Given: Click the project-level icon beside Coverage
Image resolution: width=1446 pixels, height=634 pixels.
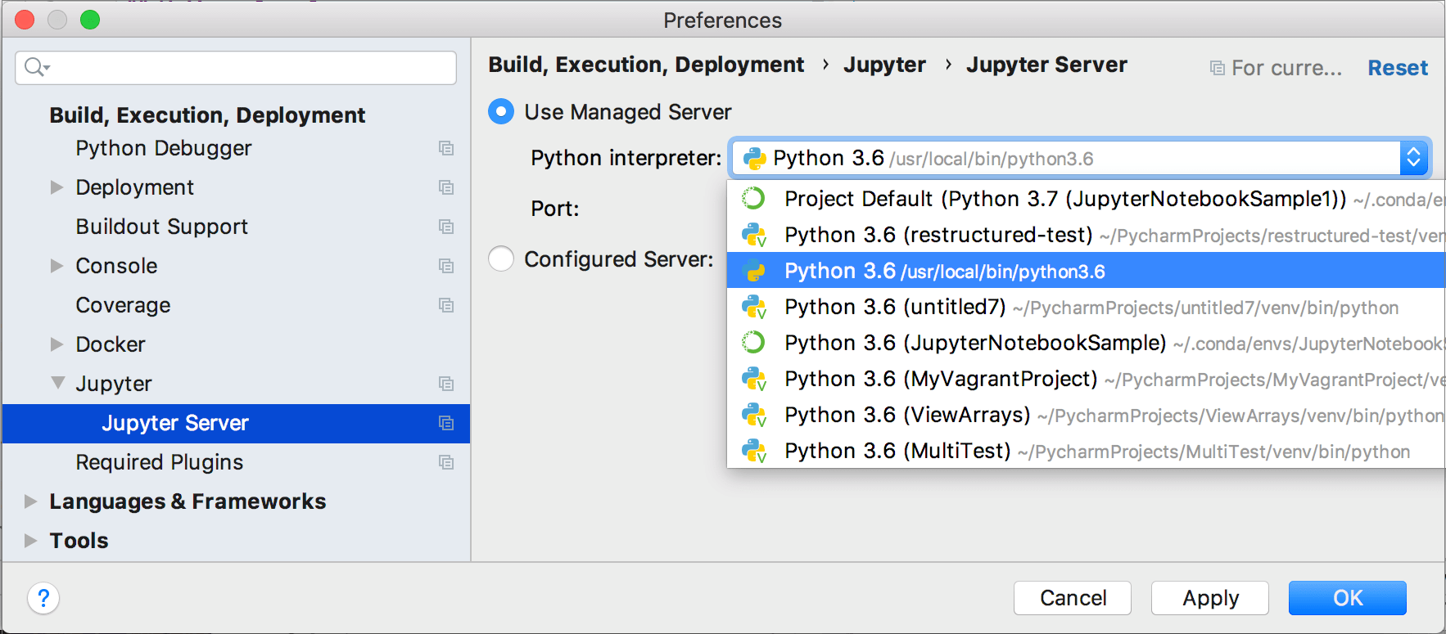Looking at the screenshot, I should click(x=446, y=305).
